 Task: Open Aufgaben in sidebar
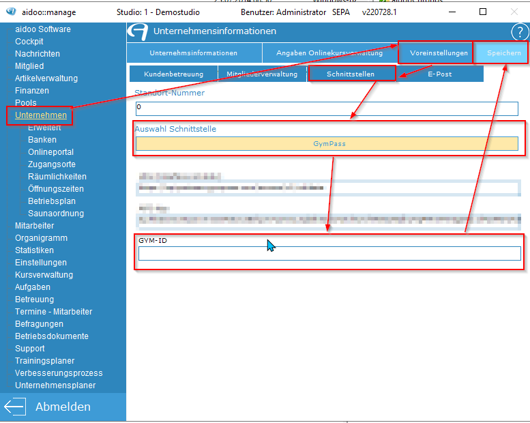33,287
